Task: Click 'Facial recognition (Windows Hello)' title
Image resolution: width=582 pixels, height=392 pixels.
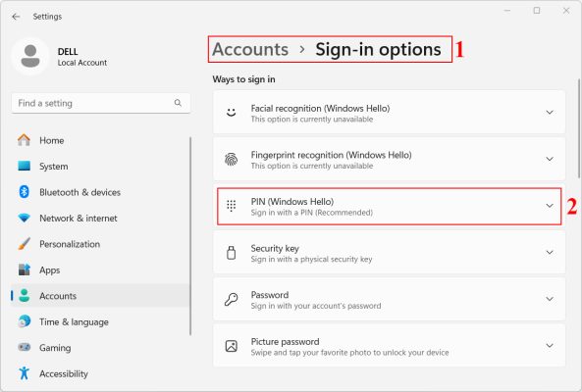Action: coord(320,108)
